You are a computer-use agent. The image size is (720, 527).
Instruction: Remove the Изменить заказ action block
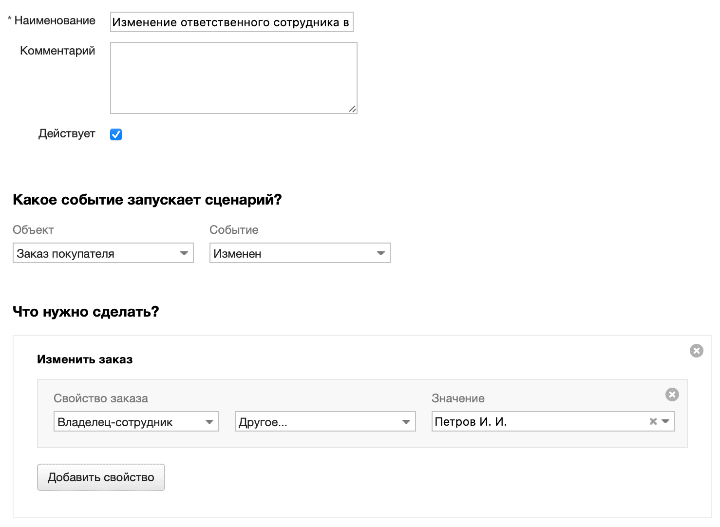[697, 351]
